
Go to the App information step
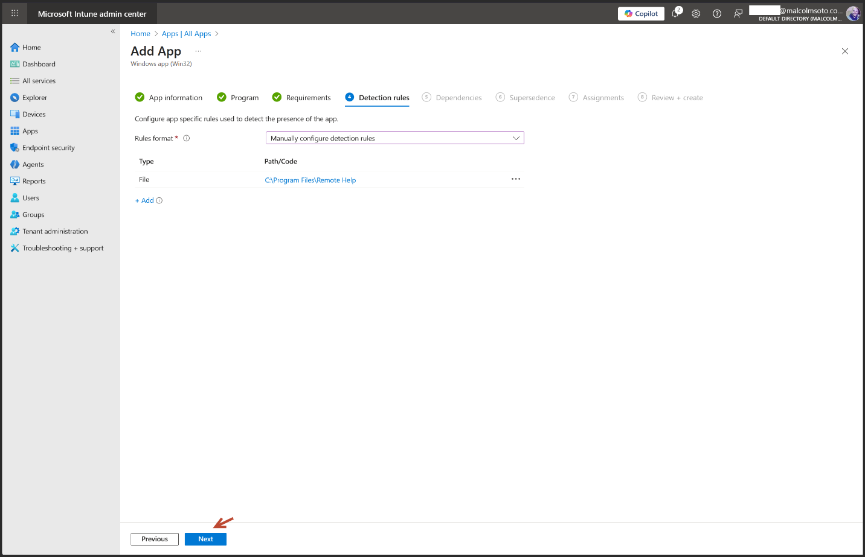175,98
